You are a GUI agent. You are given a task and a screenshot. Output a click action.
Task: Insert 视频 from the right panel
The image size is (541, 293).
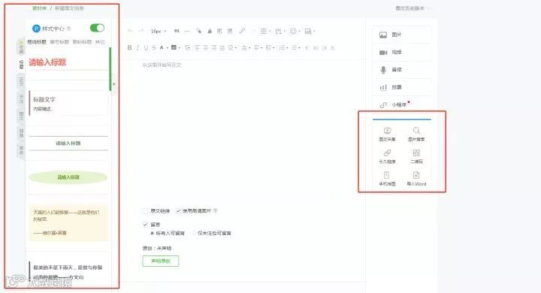click(401, 52)
